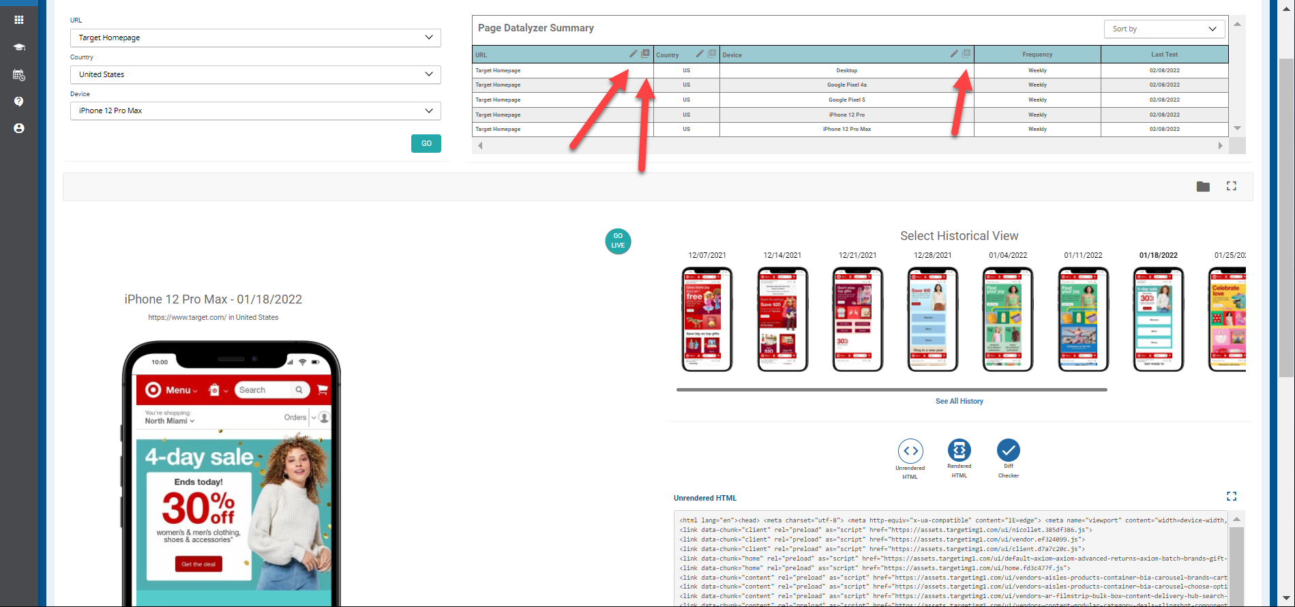Show Rendered HTML view

[959, 450]
